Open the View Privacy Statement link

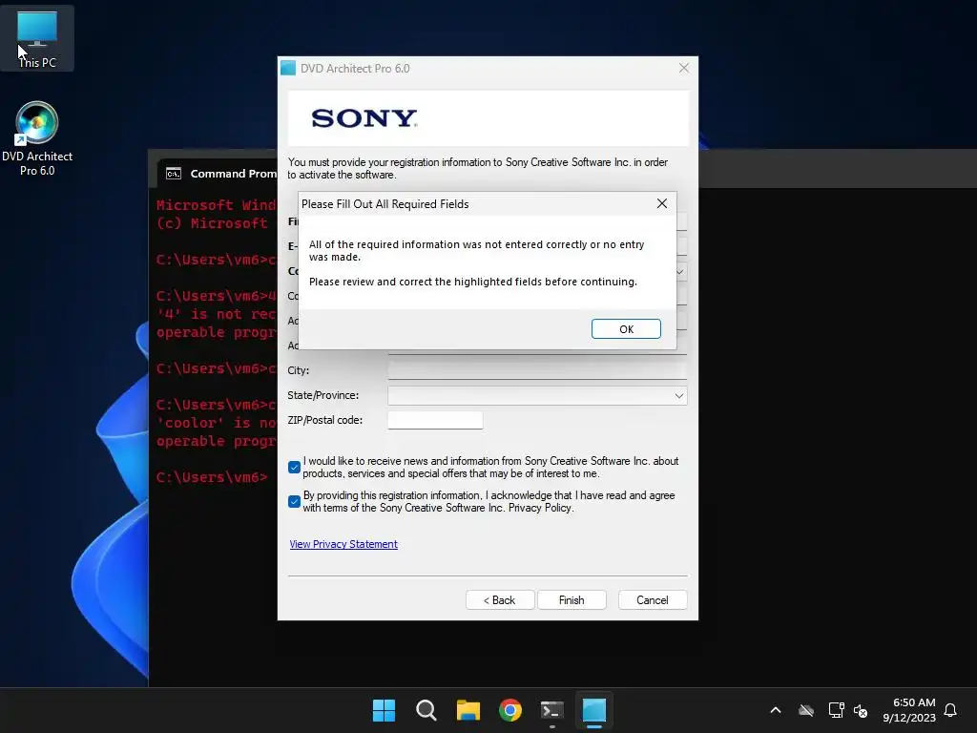pyautogui.click(x=343, y=544)
